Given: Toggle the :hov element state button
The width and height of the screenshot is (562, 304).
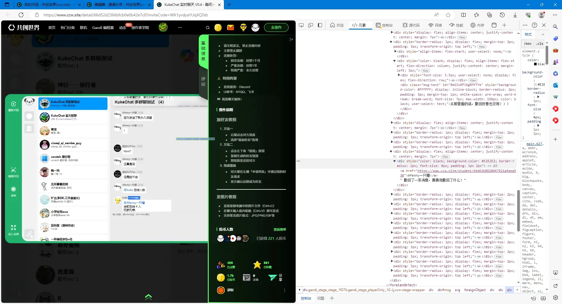Looking at the screenshot, I should pos(528,44).
